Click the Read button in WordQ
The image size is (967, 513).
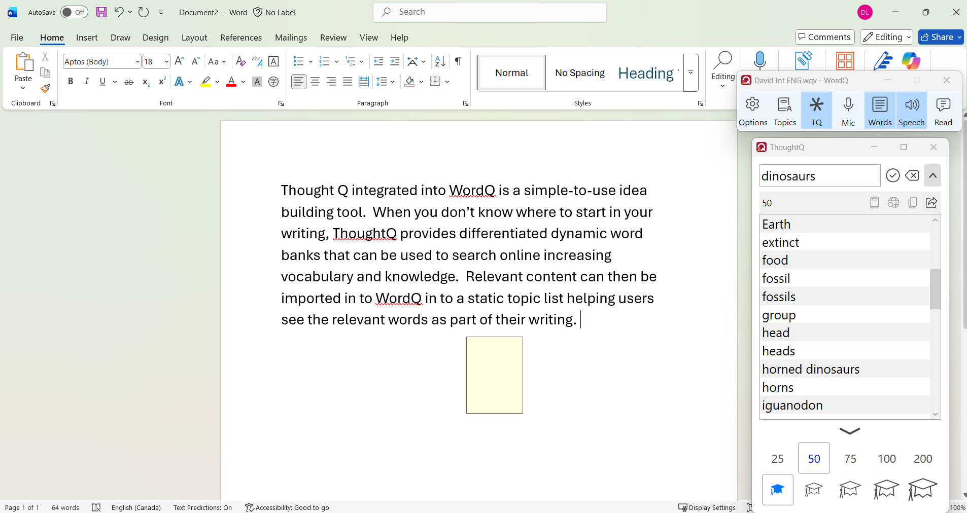943,111
